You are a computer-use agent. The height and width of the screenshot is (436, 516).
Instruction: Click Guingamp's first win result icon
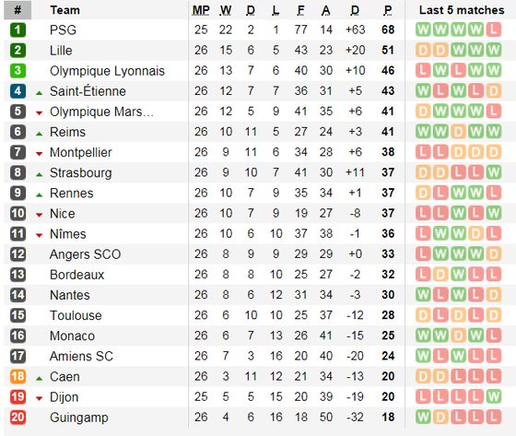(x=423, y=417)
